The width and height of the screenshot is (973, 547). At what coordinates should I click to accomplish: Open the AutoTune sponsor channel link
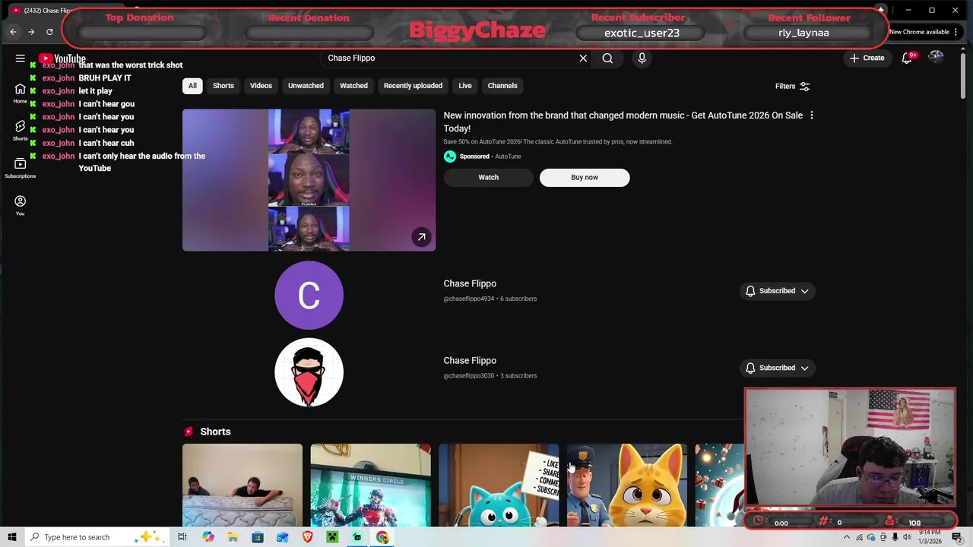pyautogui.click(x=508, y=157)
